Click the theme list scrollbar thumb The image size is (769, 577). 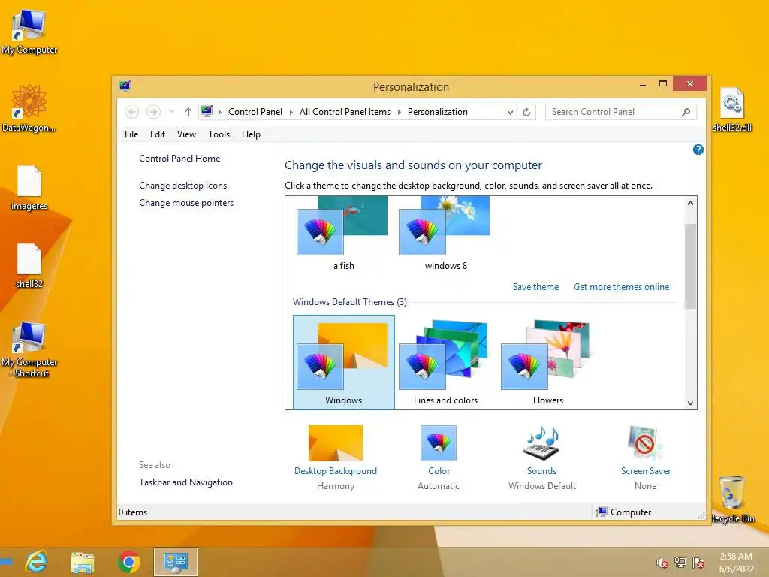691,266
